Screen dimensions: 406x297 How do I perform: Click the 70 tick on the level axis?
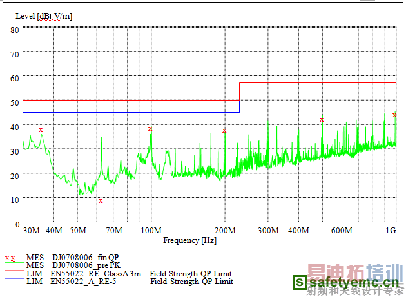[15, 54]
